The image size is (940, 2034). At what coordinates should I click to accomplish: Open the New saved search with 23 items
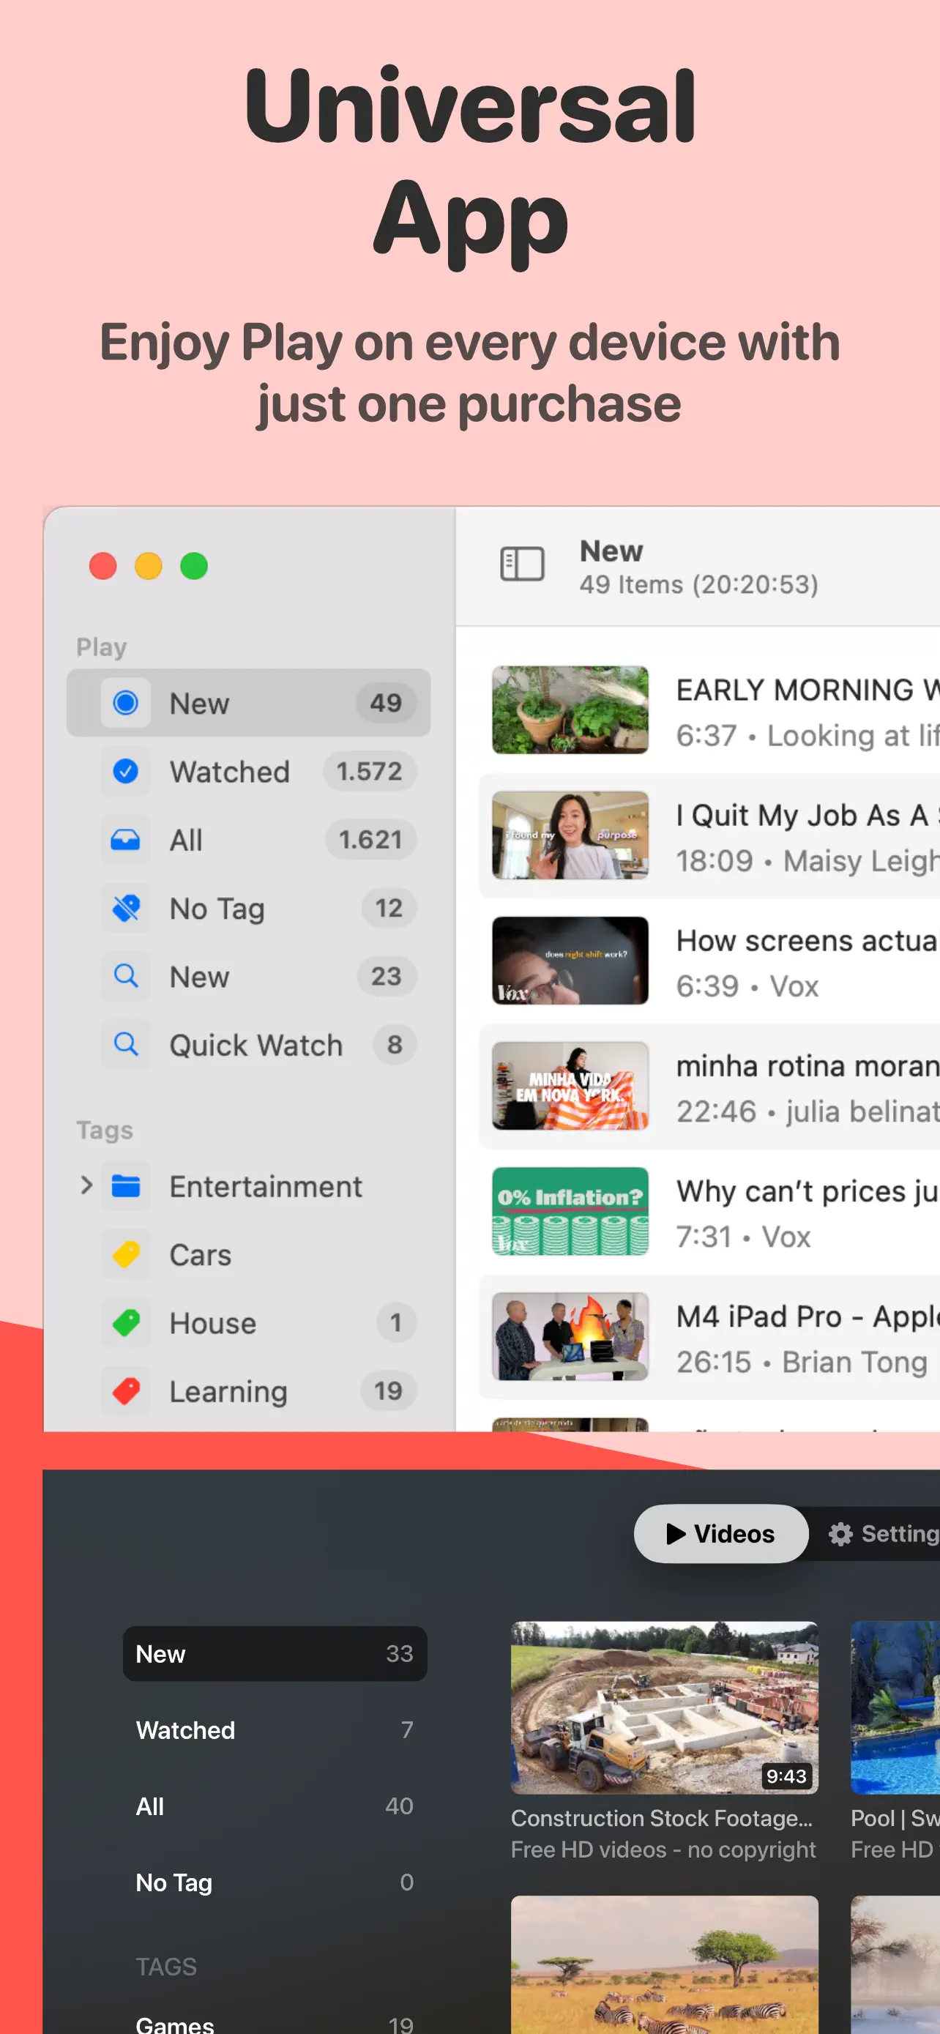tap(249, 976)
